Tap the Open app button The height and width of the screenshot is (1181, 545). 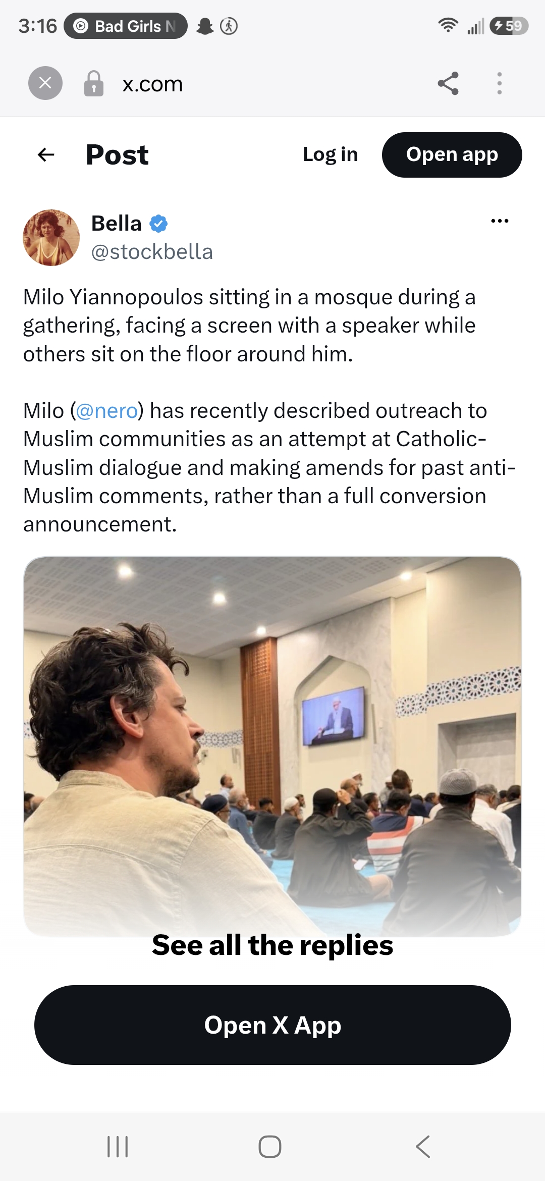coord(452,154)
